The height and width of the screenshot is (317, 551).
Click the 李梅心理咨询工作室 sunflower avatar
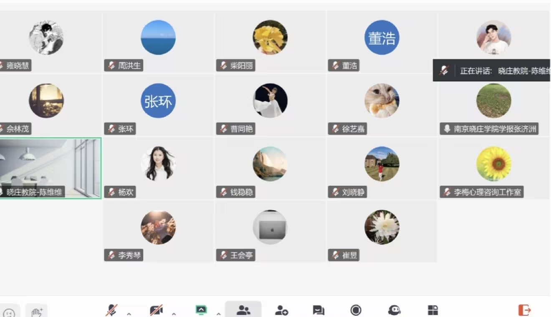[494, 164]
